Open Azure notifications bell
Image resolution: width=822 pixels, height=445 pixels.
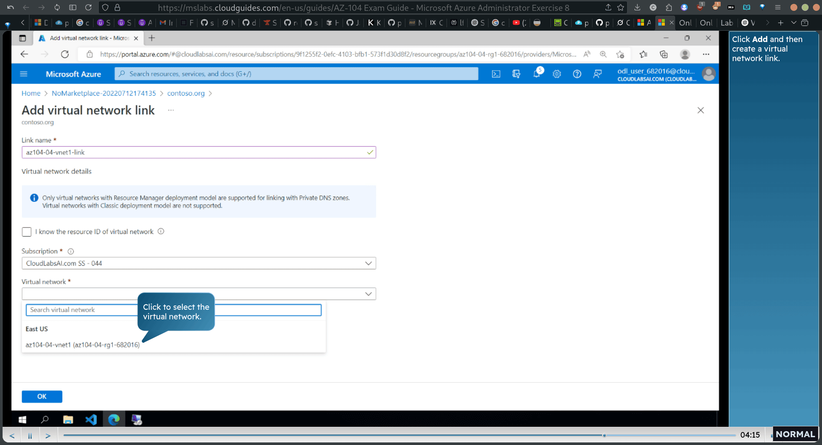(537, 74)
